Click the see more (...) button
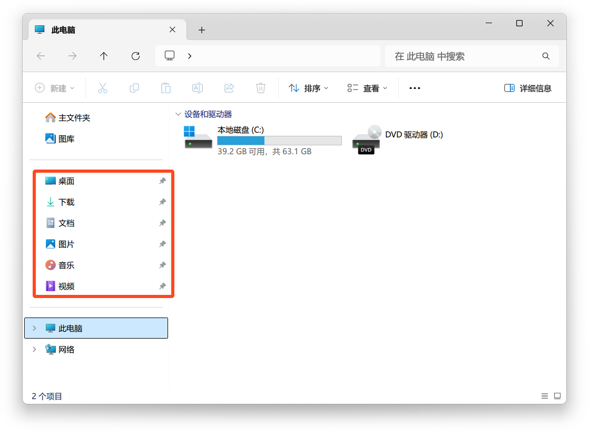This screenshot has height=436, width=590. pyautogui.click(x=414, y=88)
